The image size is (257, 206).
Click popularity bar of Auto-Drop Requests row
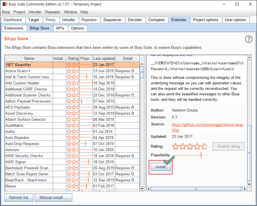coord(86,144)
